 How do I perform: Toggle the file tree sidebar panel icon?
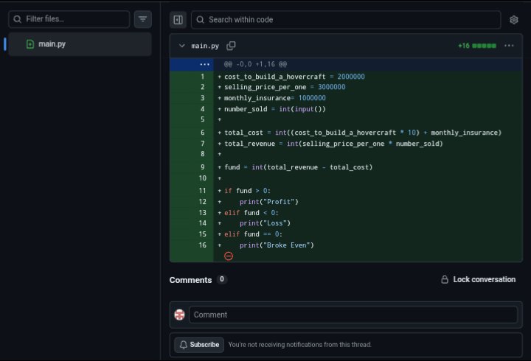point(178,20)
